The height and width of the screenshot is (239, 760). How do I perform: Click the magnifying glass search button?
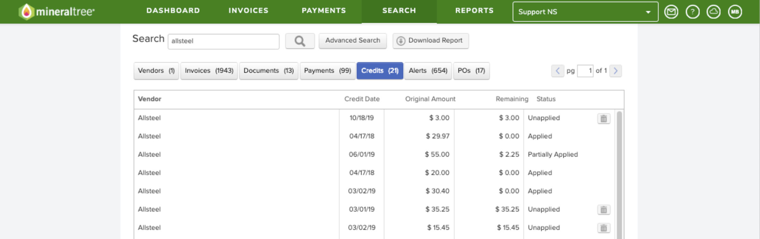pos(300,41)
